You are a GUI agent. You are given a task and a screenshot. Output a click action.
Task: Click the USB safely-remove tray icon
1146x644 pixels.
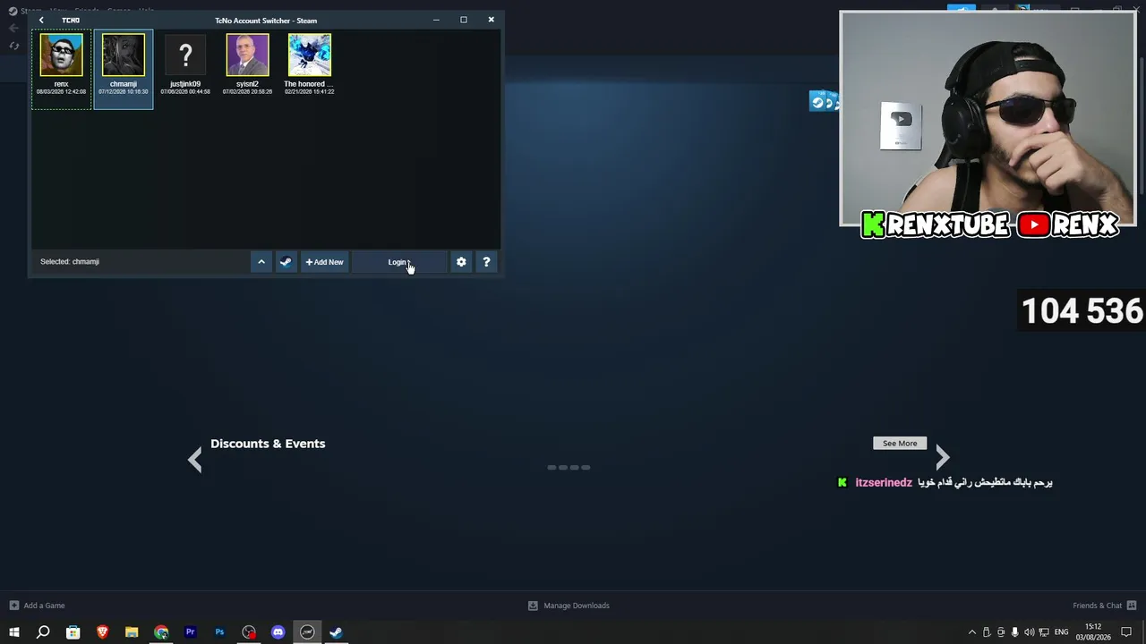pos(987,632)
